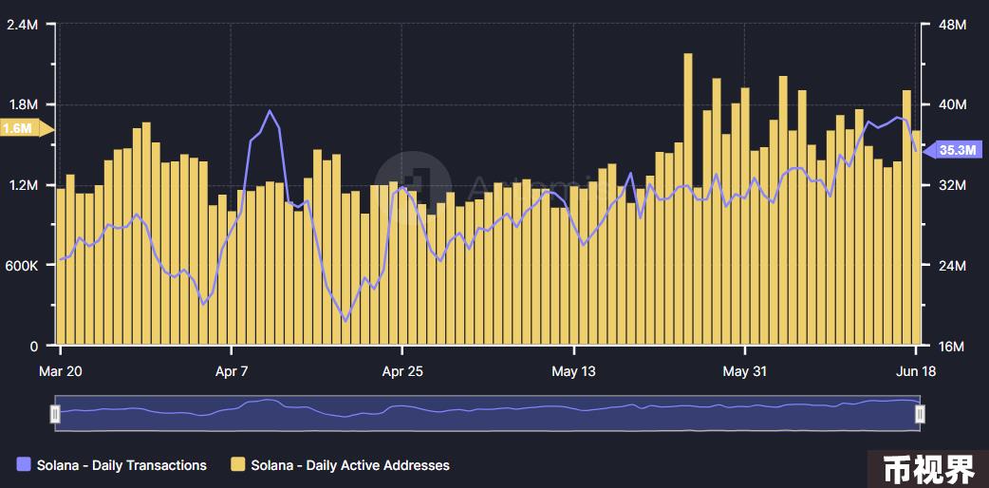The width and height of the screenshot is (989, 488).
Task: Click the 40M right axis label
Action: (952, 104)
